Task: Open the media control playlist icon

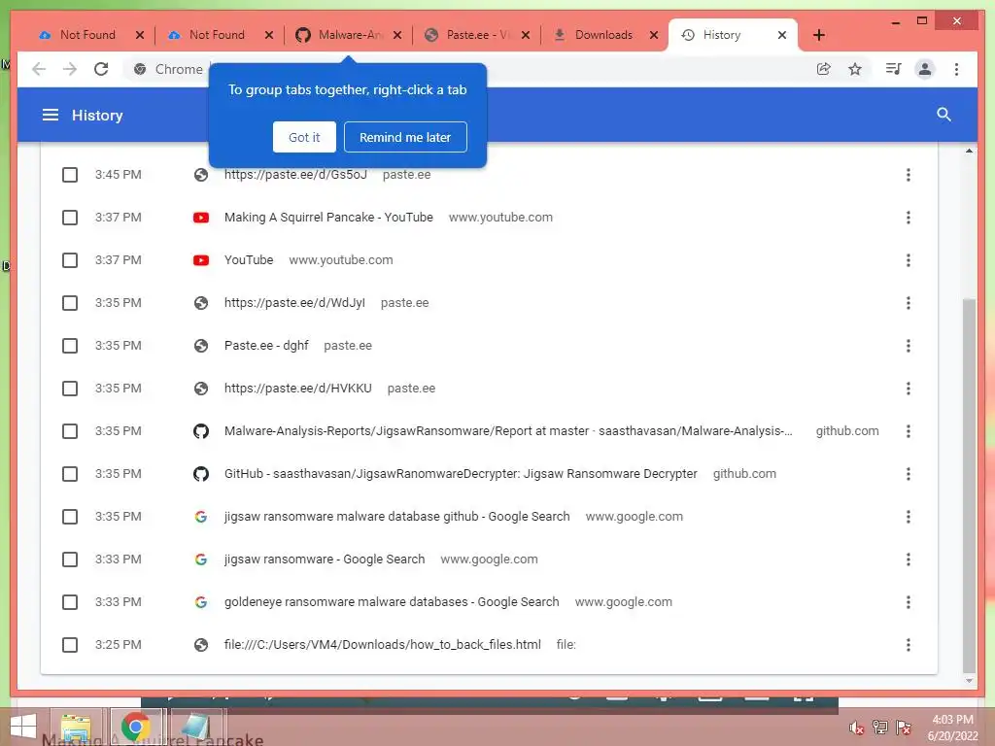Action: 894,69
